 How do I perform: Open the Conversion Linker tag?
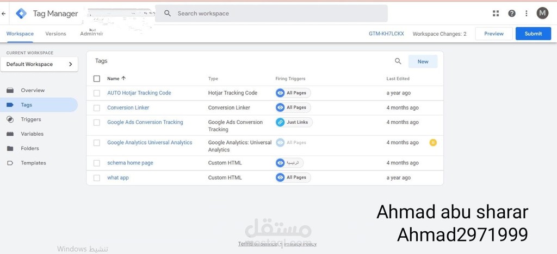[x=128, y=107]
